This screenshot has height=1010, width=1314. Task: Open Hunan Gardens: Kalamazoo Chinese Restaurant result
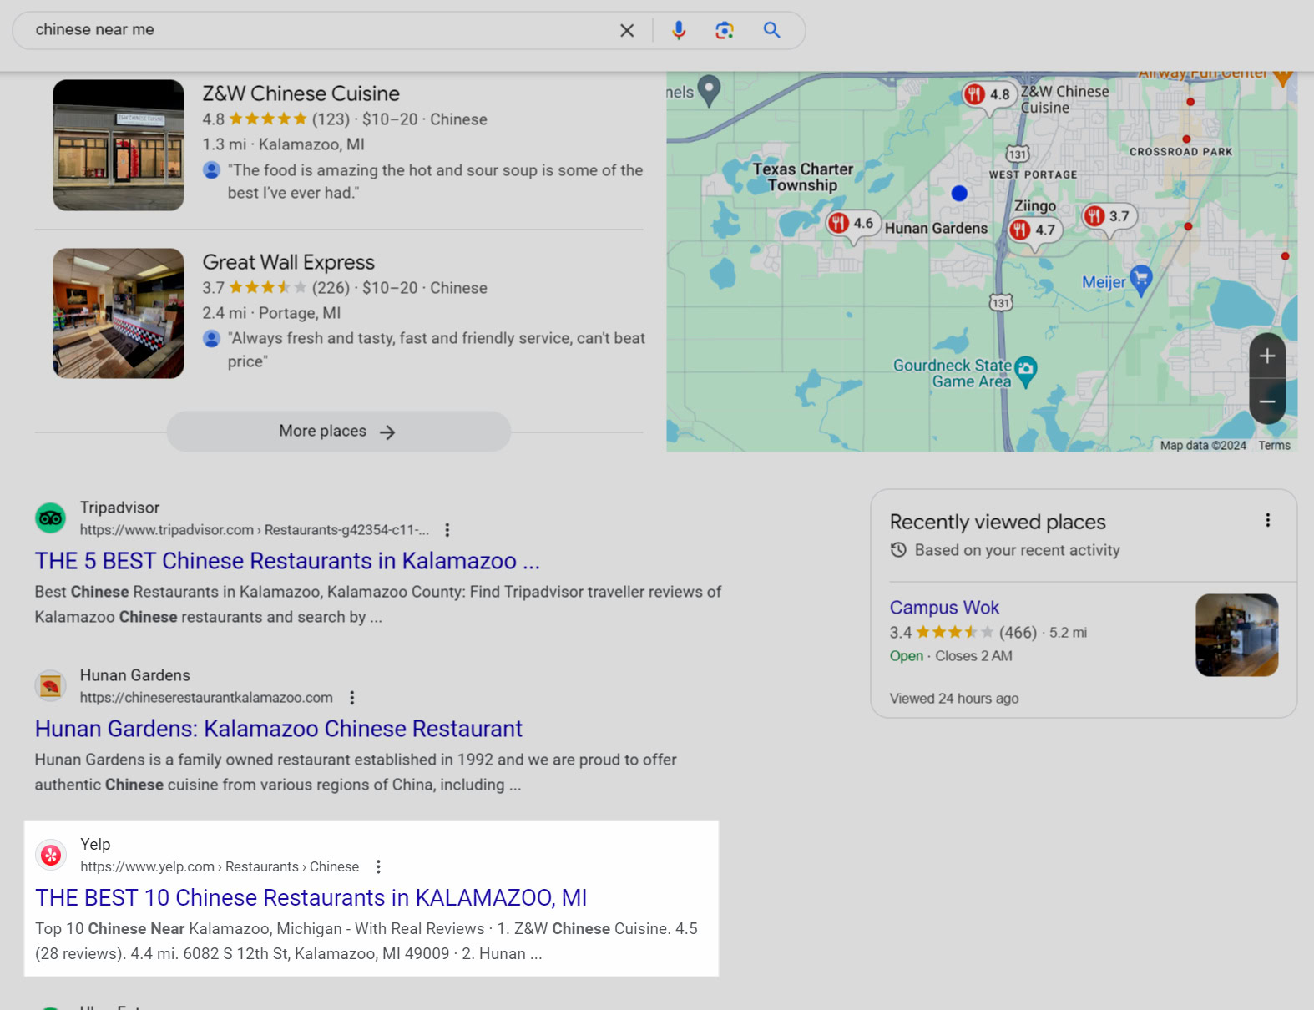pyautogui.click(x=279, y=729)
